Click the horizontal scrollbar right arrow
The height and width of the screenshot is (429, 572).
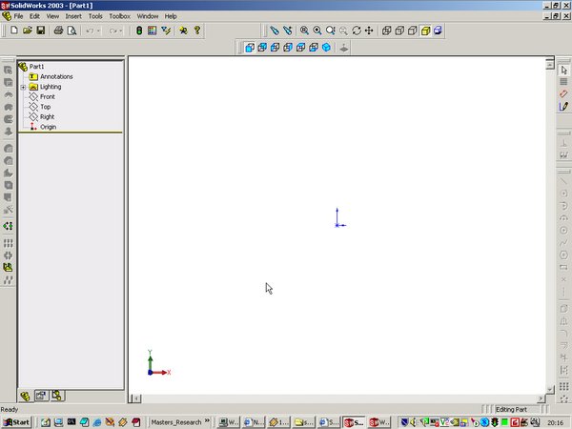[539, 398]
